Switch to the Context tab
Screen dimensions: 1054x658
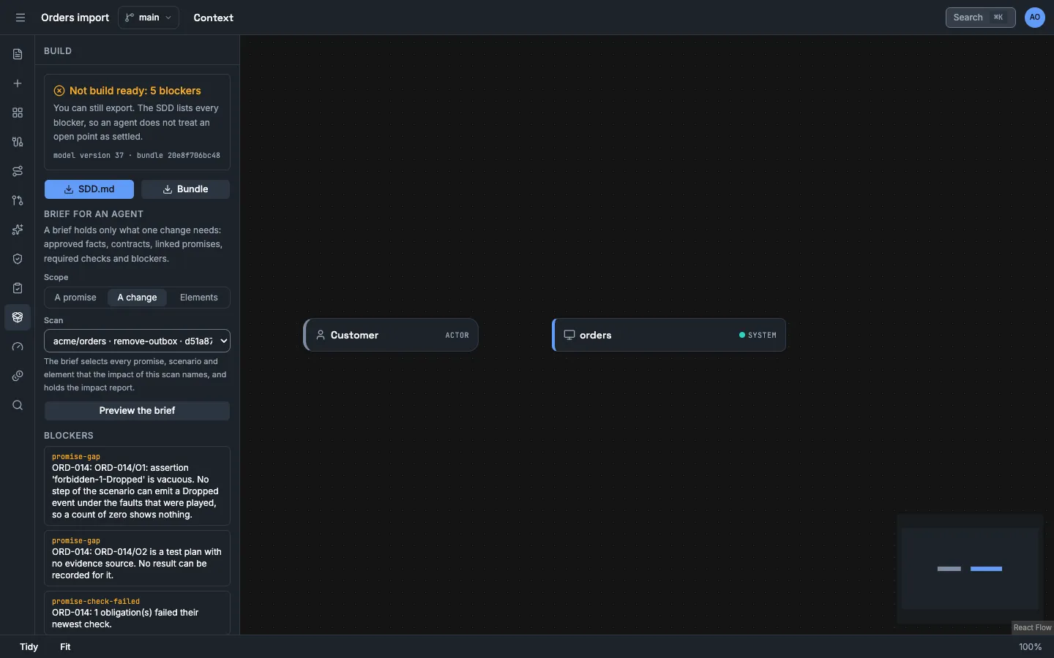(x=213, y=18)
